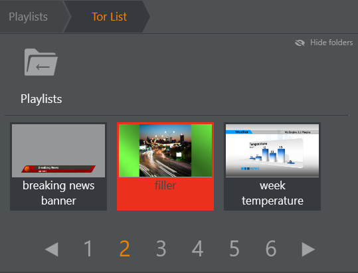Jump to page 6
The width and height of the screenshot is (358, 273).
pos(271,249)
